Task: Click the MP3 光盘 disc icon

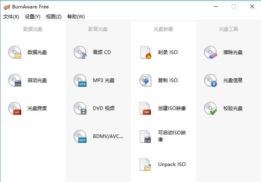Action: [80, 80]
